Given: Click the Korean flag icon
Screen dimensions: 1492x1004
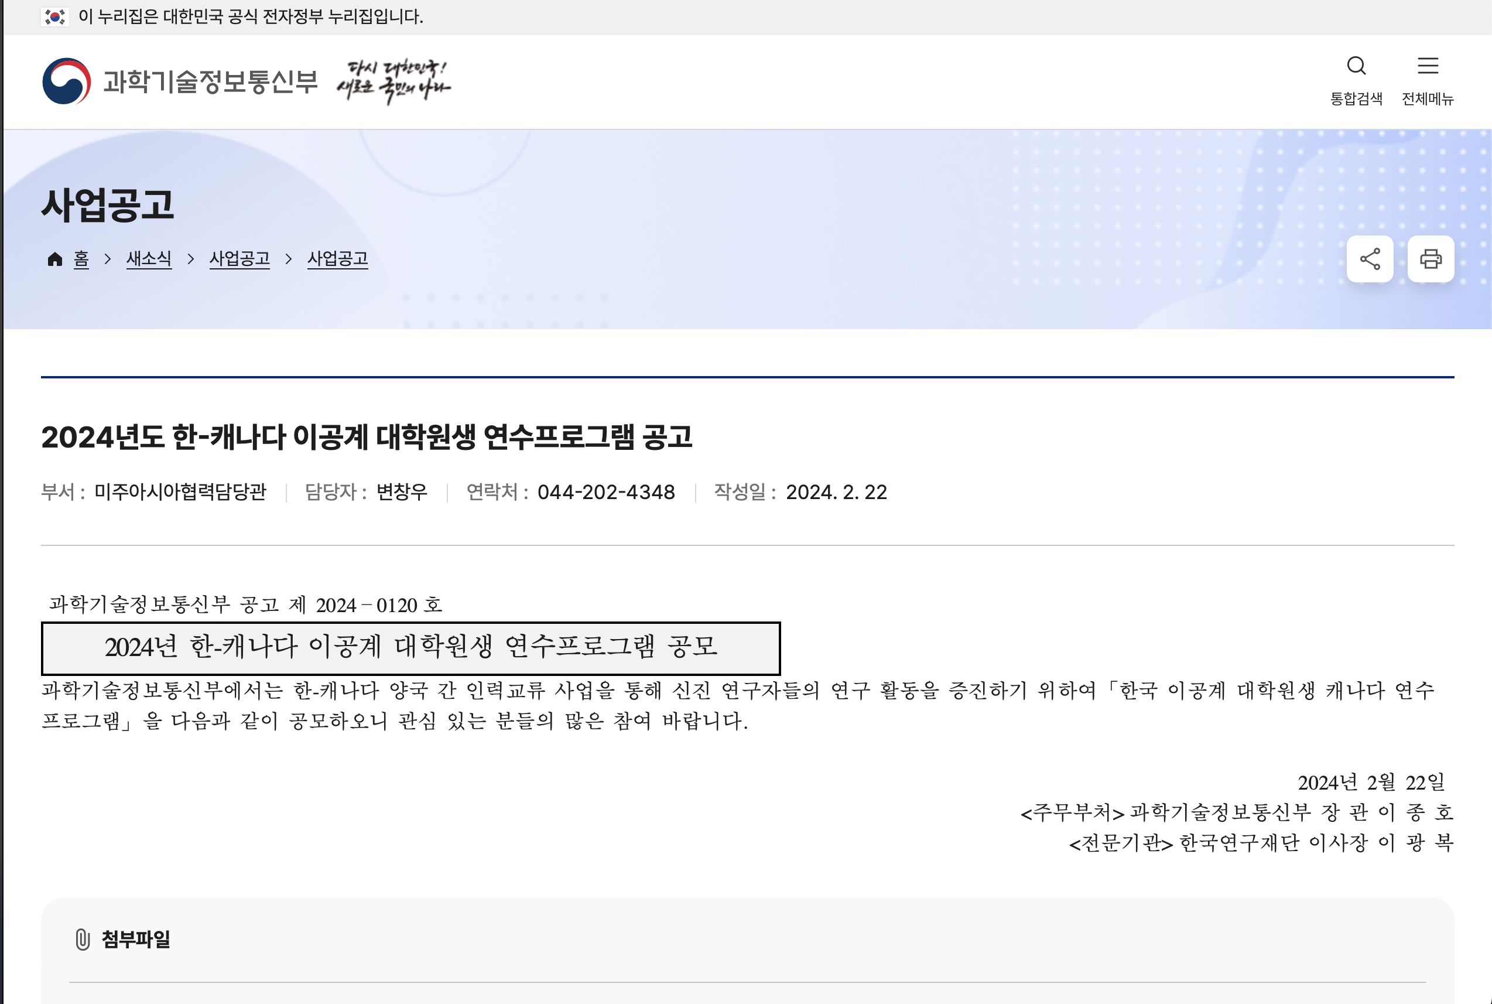Looking at the screenshot, I should pos(55,16).
